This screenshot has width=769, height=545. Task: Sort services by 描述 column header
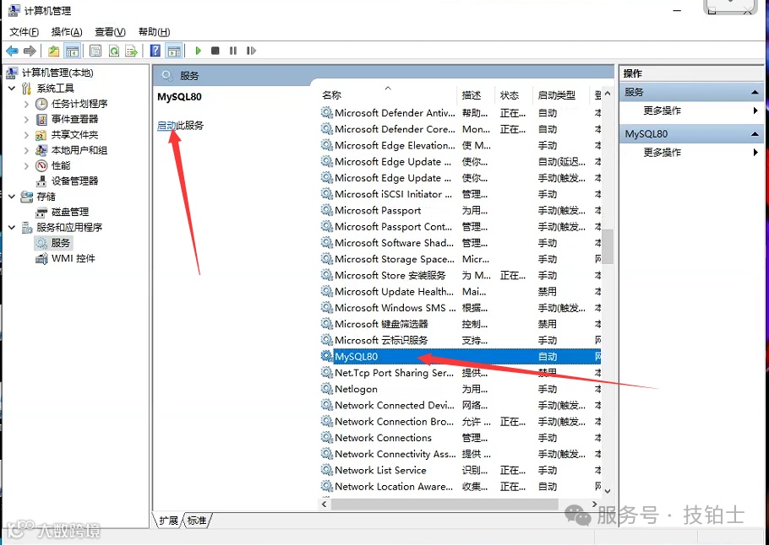pyautogui.click(x=477, y=95)
